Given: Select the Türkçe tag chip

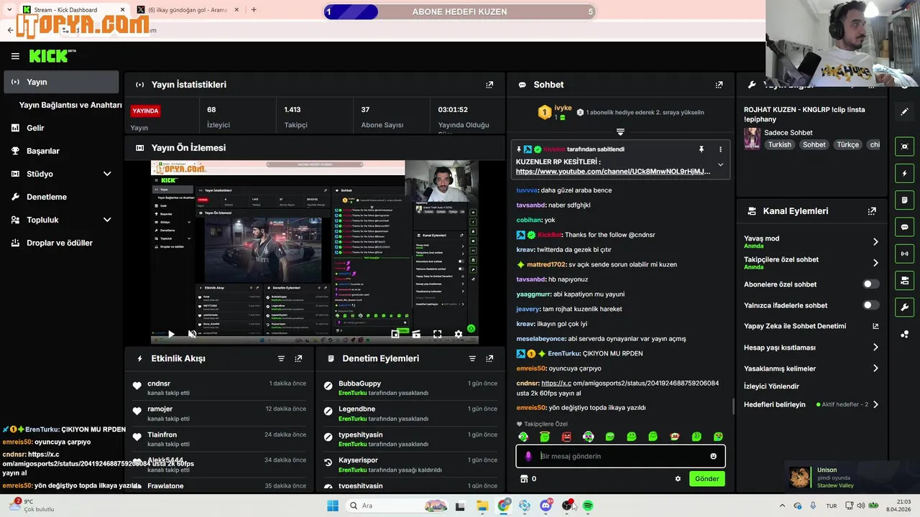Looking at the screenshot, I should point(847,144).
